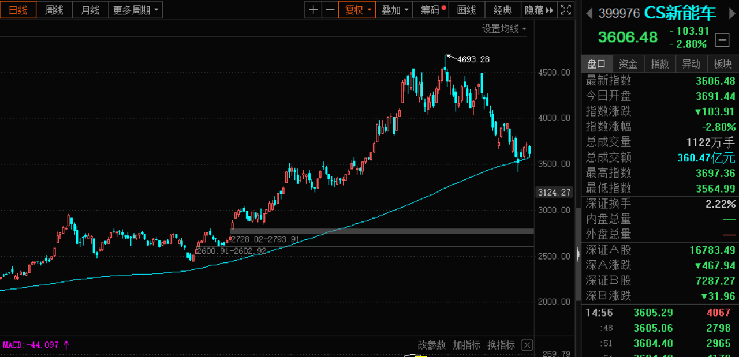739x357 pixels.
Task: Click the 深证B股 value 7287.27
Action: tap(715, 281)
